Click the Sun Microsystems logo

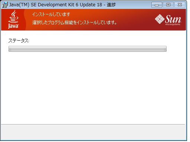(168, 20)
